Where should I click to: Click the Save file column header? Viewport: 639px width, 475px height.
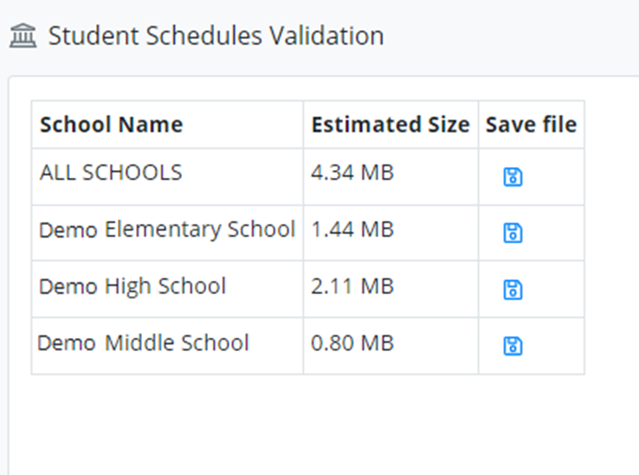click(531, 124)
